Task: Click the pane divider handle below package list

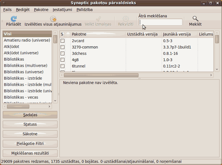Action: coord(139,79)
